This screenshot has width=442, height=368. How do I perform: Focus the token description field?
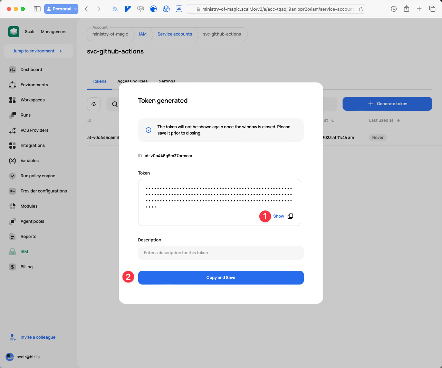[x=221, y=253]
